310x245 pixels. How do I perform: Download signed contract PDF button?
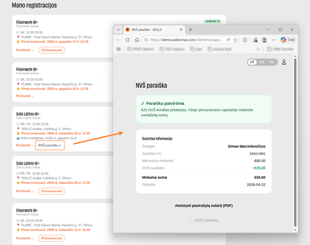(x=204, y=205)
